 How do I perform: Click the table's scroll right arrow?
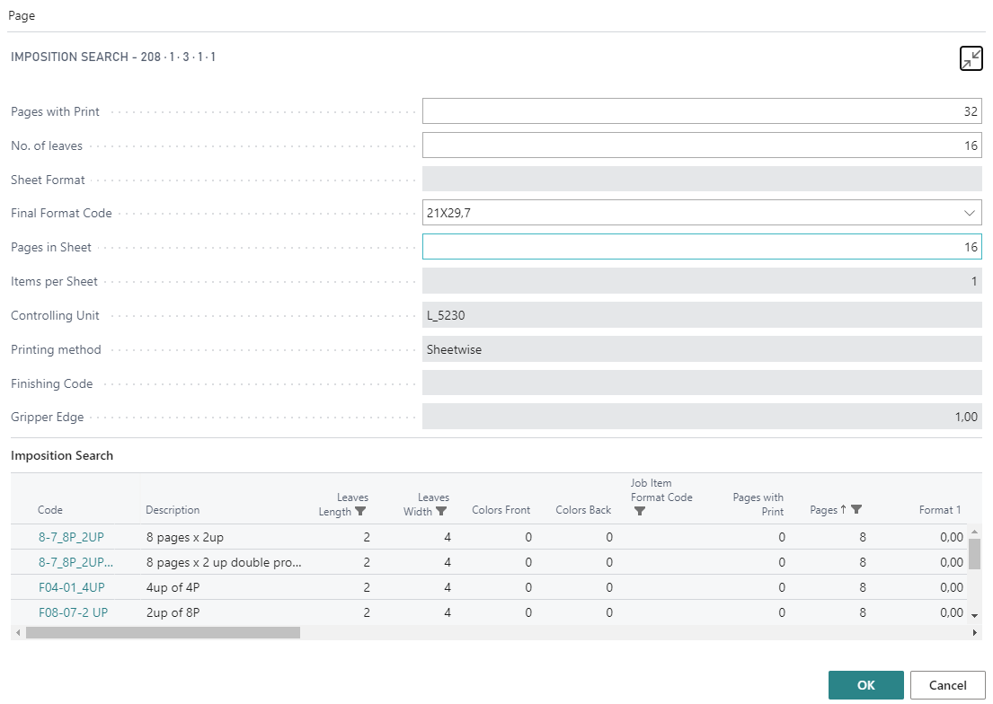(x=974, y=633)
